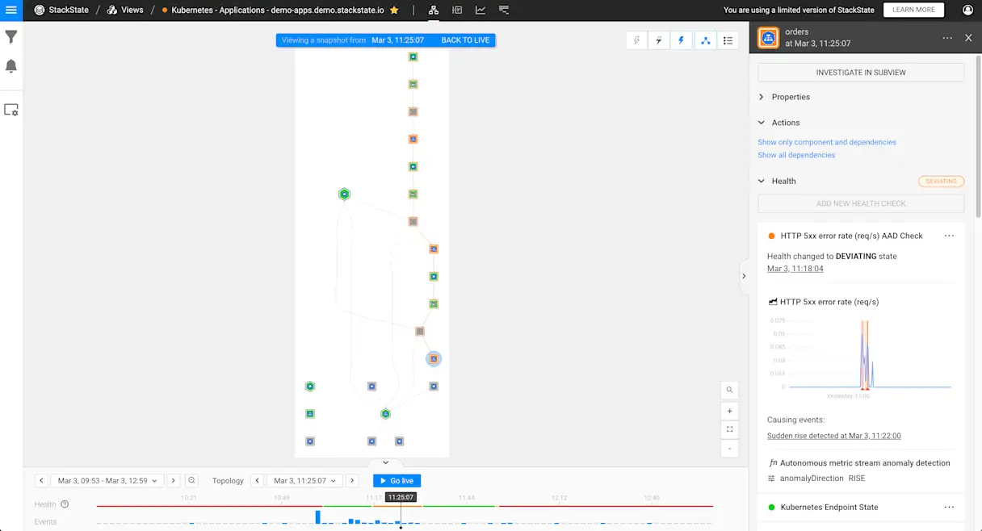982x531 pixels.
Task: Open the metrics chart icon in top bar
Action: pyautogui.click(x=480, y=10)
